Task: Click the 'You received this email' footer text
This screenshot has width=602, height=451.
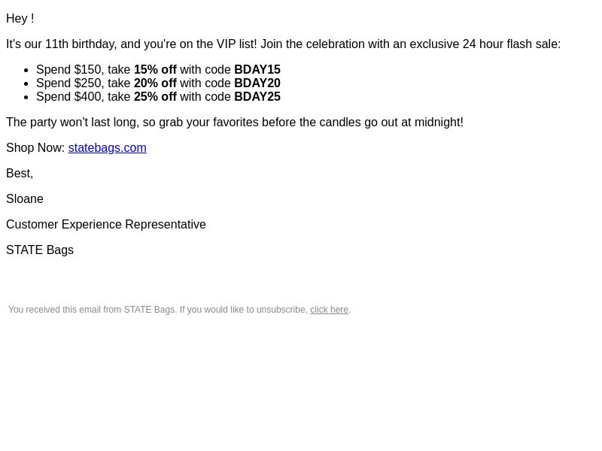Action: pos(158,310)
